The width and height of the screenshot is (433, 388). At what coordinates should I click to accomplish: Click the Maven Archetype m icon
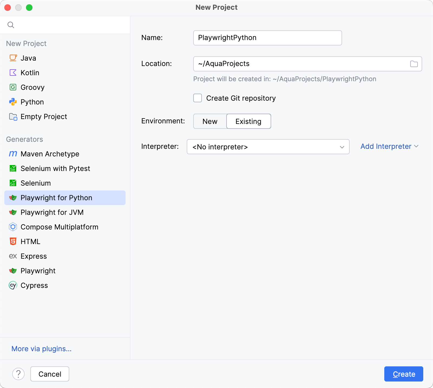pos(13,154)
